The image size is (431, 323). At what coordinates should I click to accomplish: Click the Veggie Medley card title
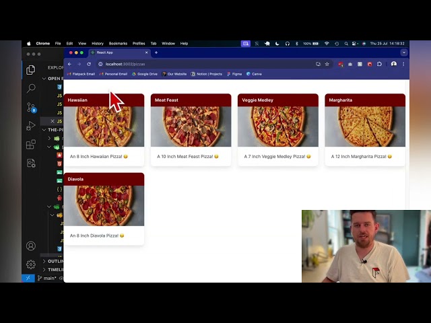pos(257,100)
